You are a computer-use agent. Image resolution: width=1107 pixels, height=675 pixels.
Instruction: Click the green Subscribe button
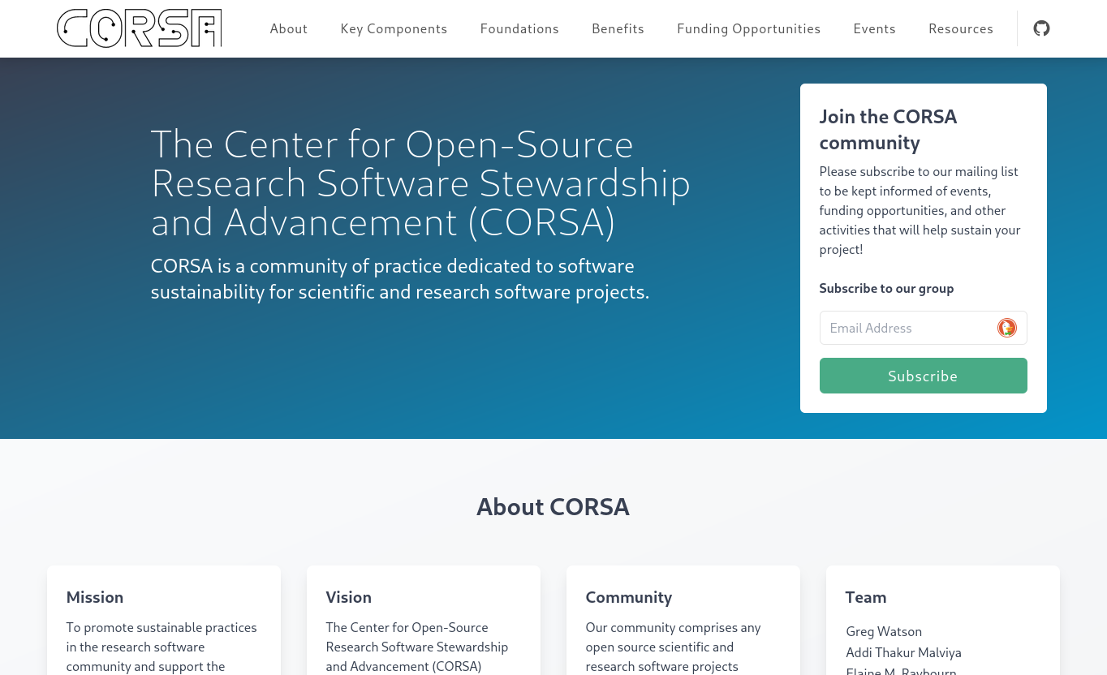click(923, 376)
